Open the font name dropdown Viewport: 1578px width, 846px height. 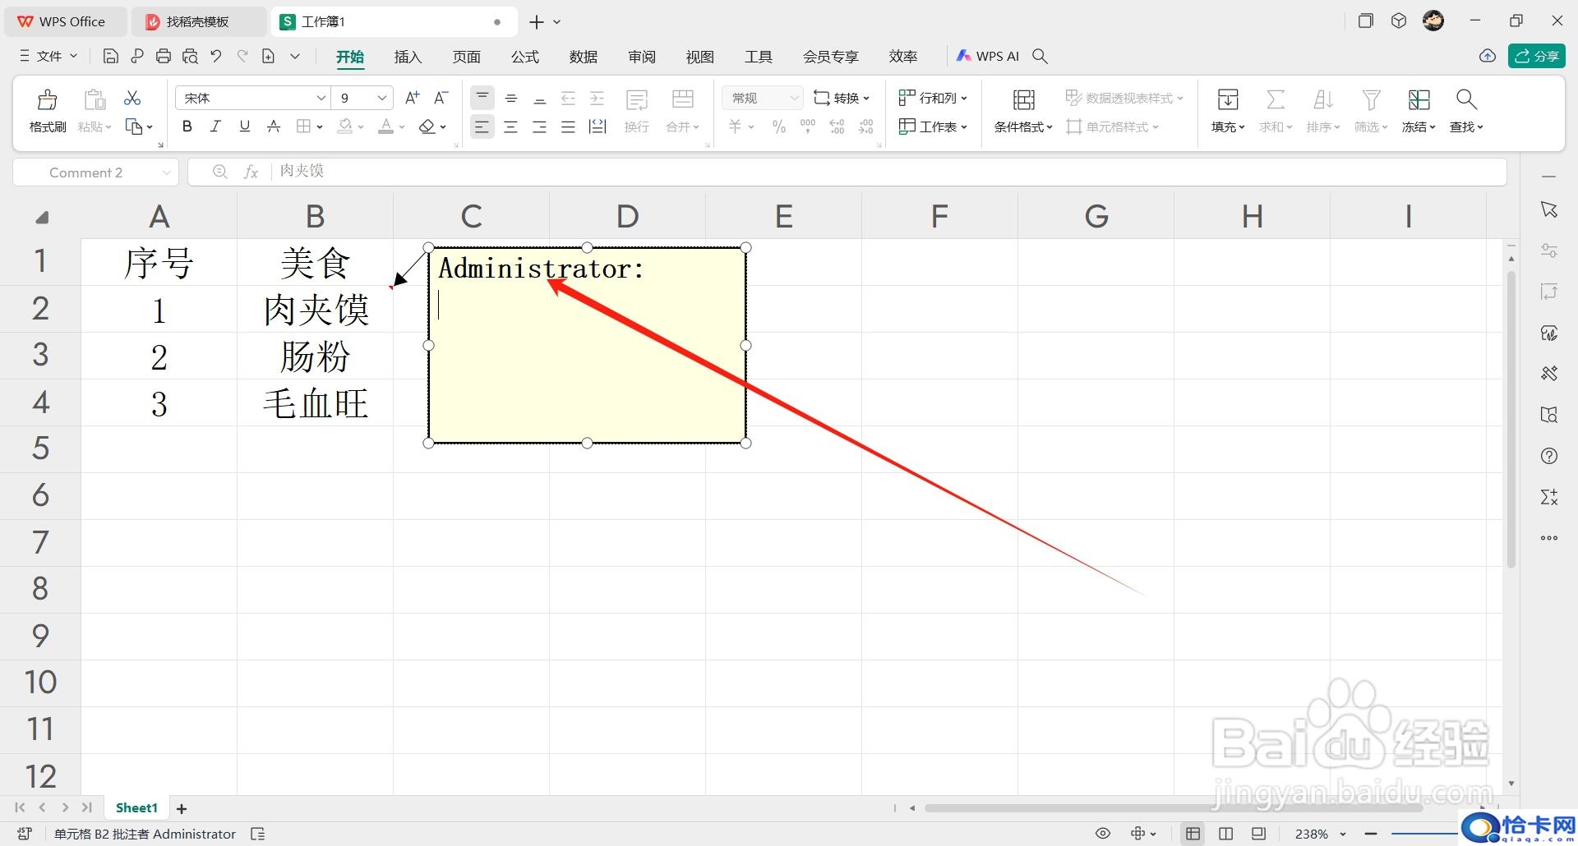point(321,98)
